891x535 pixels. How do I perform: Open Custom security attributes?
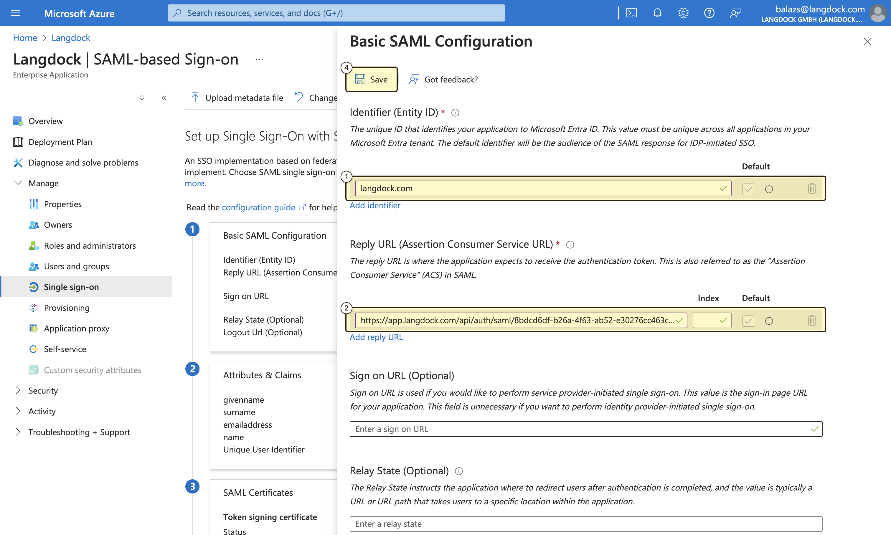pos(85,370)
